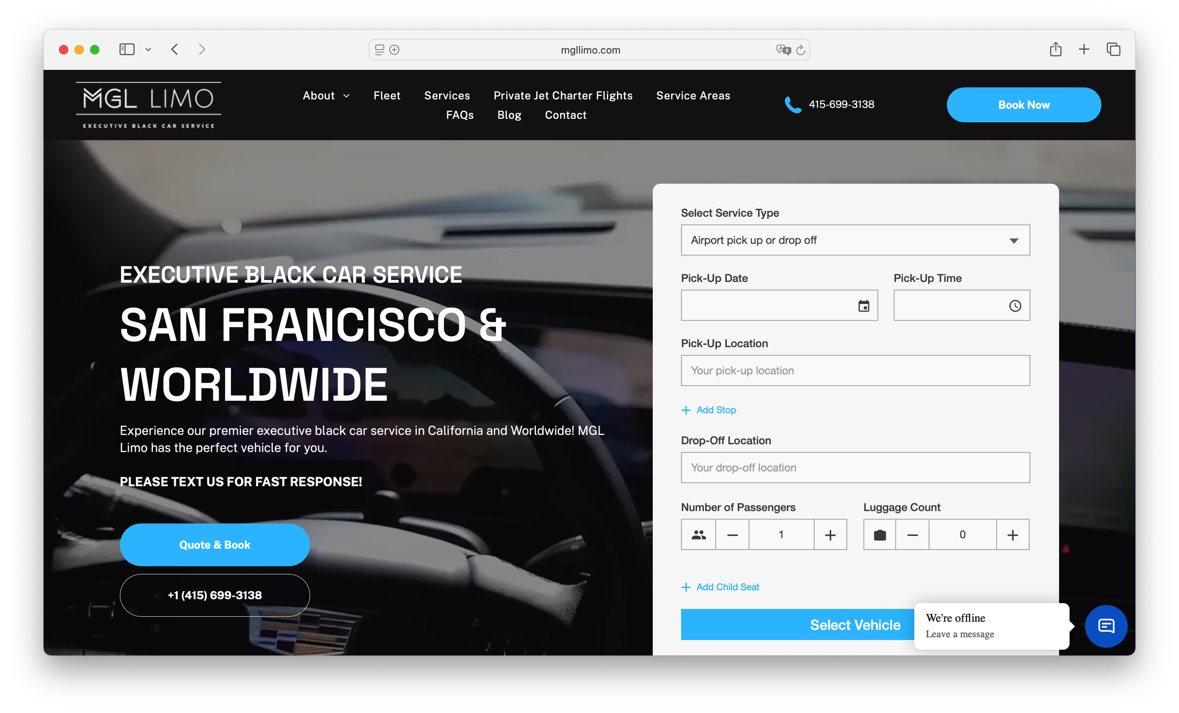Screen dimensions: 1179x713
Task: Expand the About menu
Action: 326,95
